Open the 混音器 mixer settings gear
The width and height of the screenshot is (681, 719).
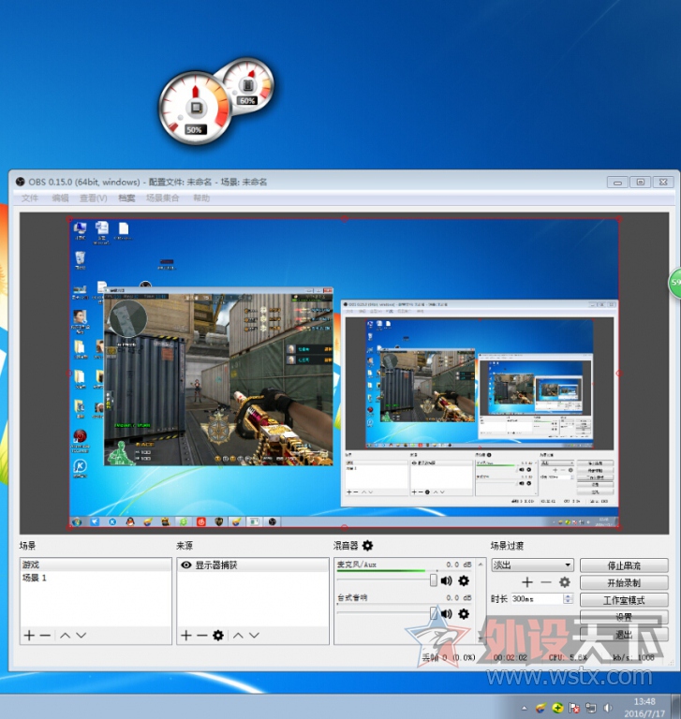coord(367,545)
